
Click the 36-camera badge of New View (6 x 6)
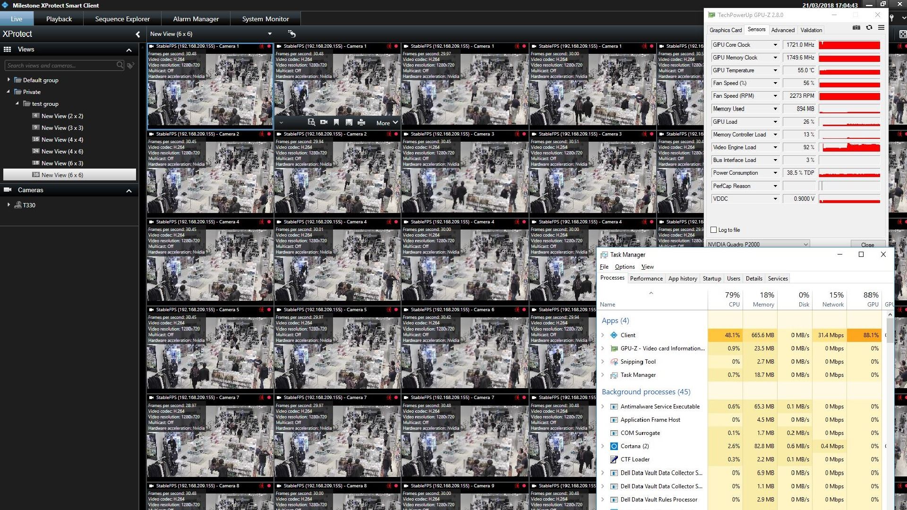[35, 175]
